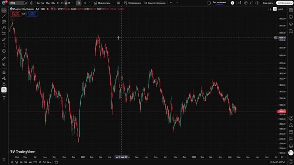Toggle lock all drawings
Image resolution: width=294 pixels, height=165 pixels.
4,84
